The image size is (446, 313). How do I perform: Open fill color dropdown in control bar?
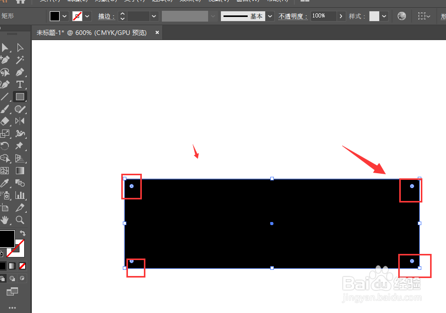65,16
